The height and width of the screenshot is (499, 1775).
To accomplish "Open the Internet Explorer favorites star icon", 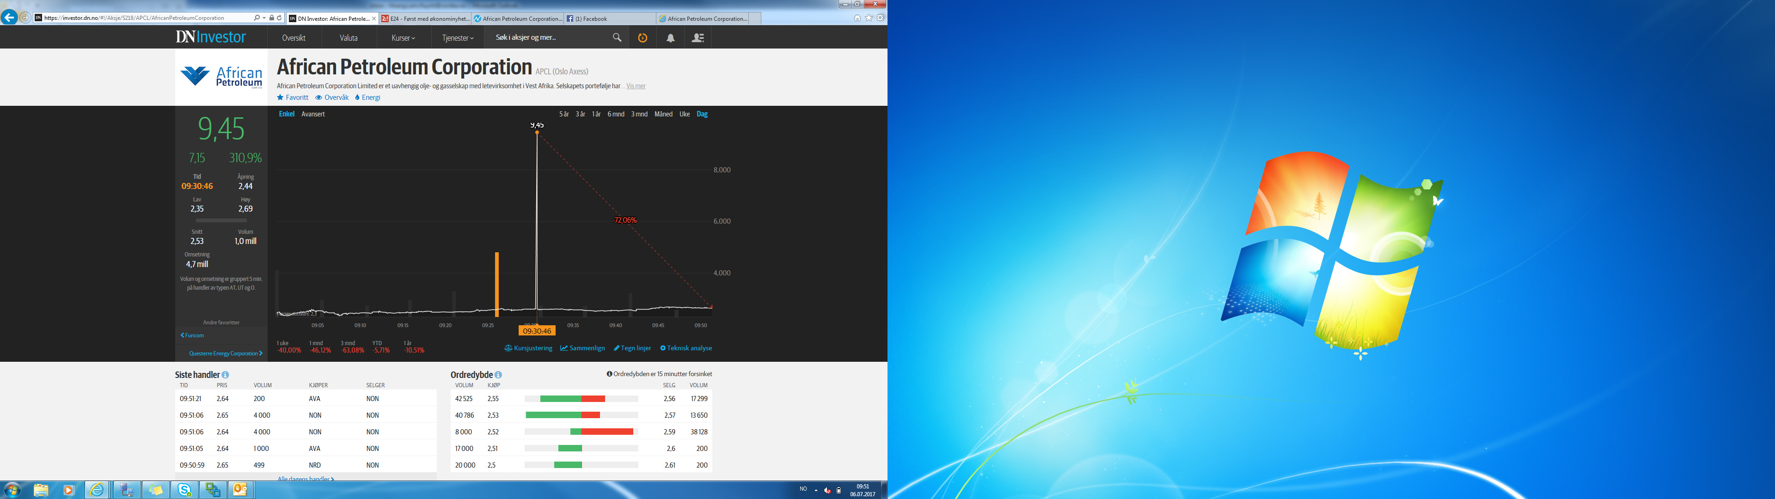I will (869, 18).
